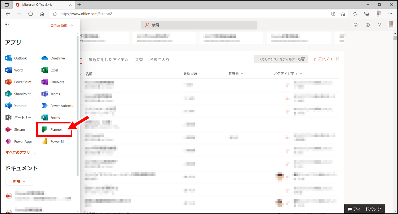Open SharePoint app
This screenshot has height=214, width=398.
pos(18,94)
